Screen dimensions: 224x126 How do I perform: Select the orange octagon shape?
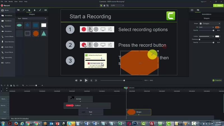(x=36, y=33)
